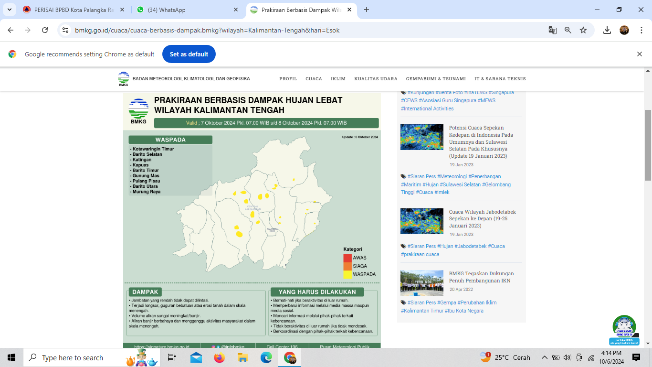Open the Wi-Fi network icon in the tray
This screenshot has width=652, height=367.
click(x=591, y=357)
